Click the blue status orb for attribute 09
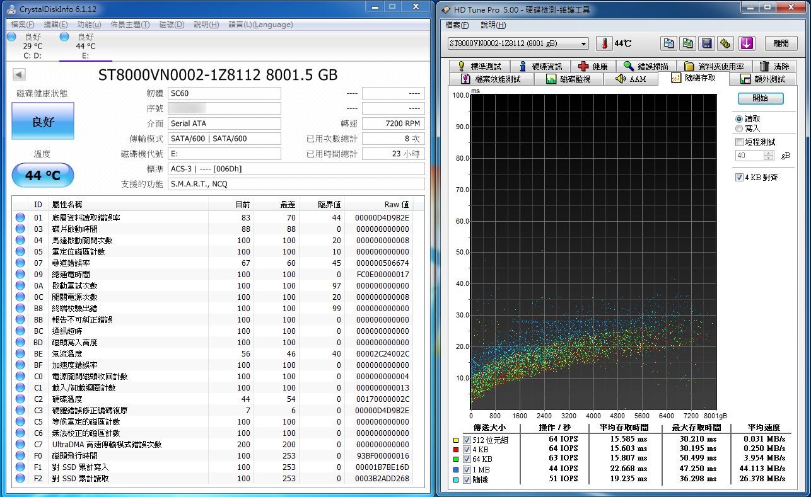 20,274
